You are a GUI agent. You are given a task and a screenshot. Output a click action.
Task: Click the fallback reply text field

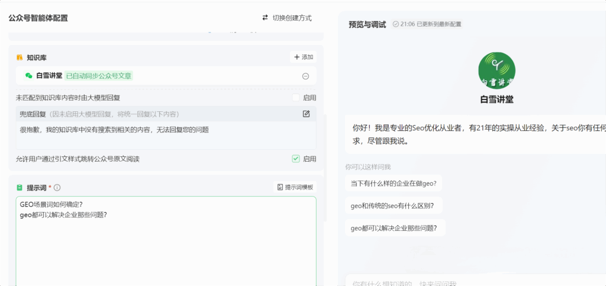166,134
